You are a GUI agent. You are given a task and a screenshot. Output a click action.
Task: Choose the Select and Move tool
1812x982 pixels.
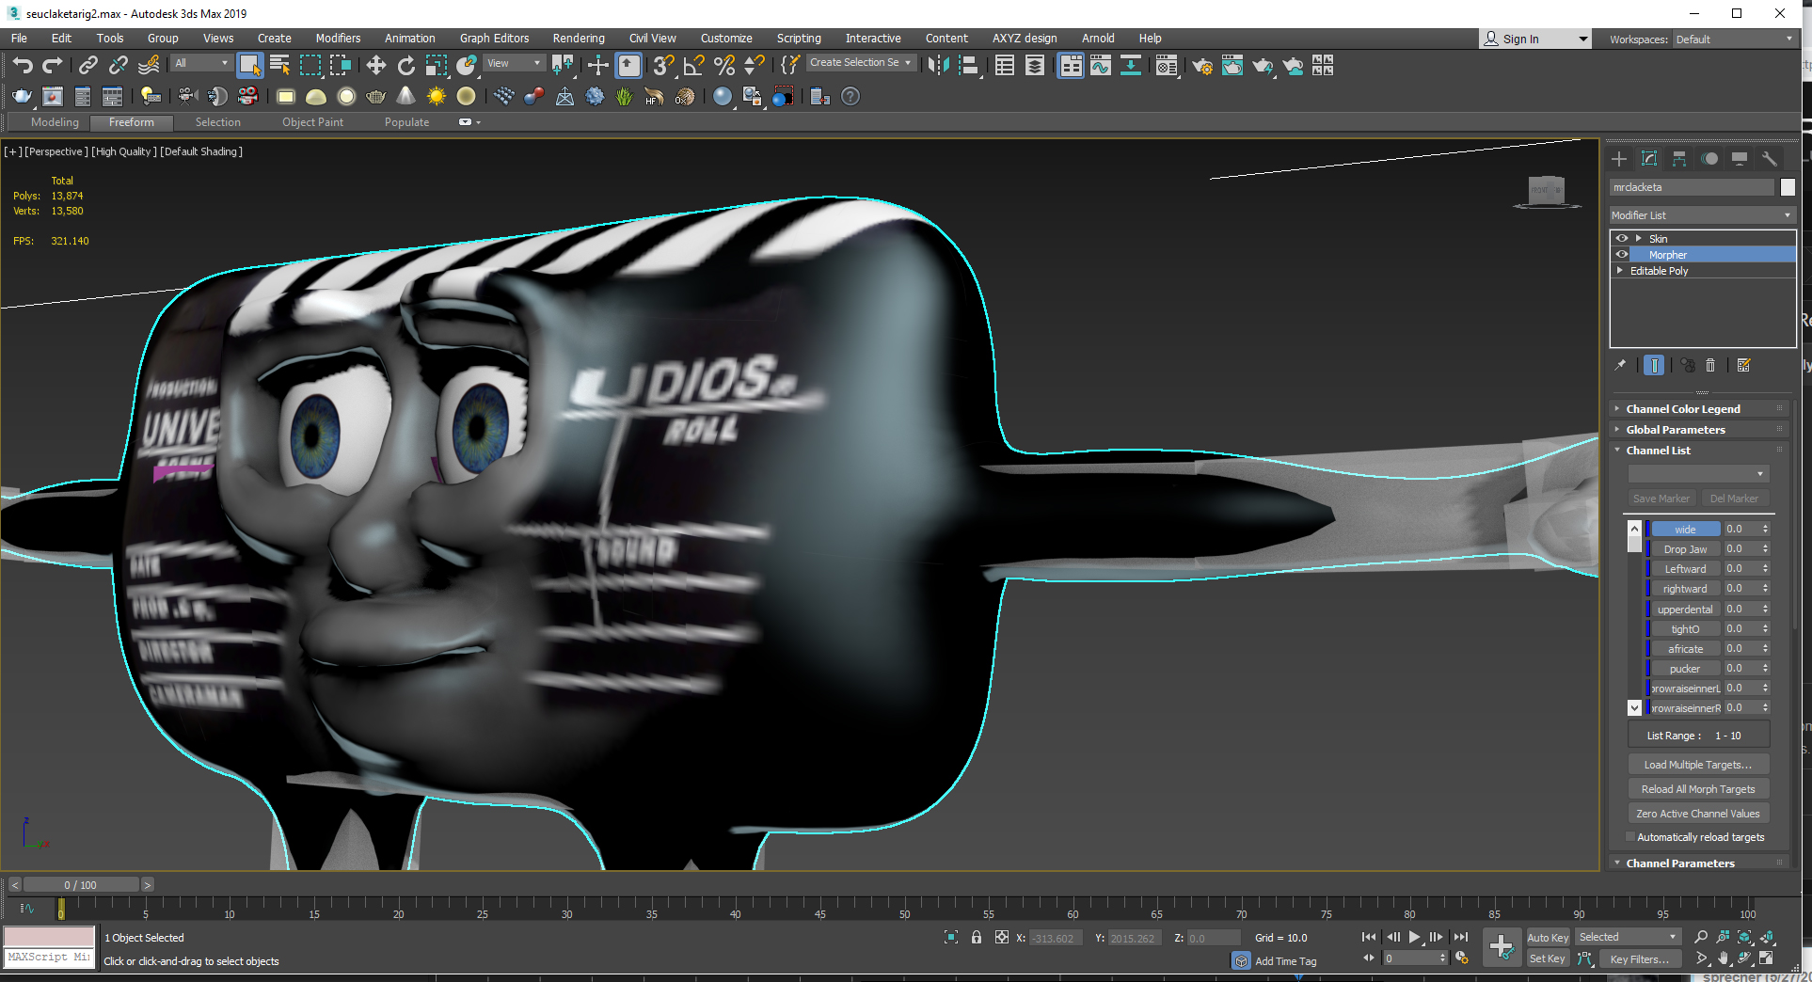[375, 65]
